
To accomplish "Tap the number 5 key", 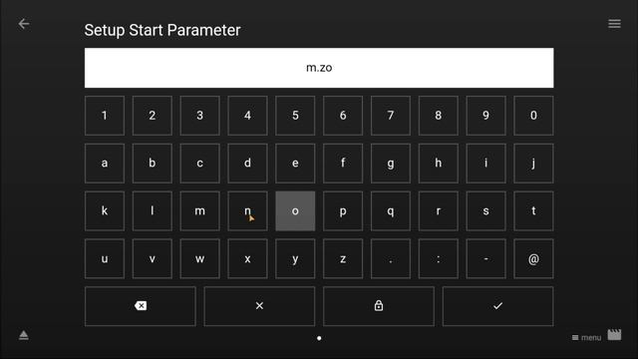I will coord(295,116).
